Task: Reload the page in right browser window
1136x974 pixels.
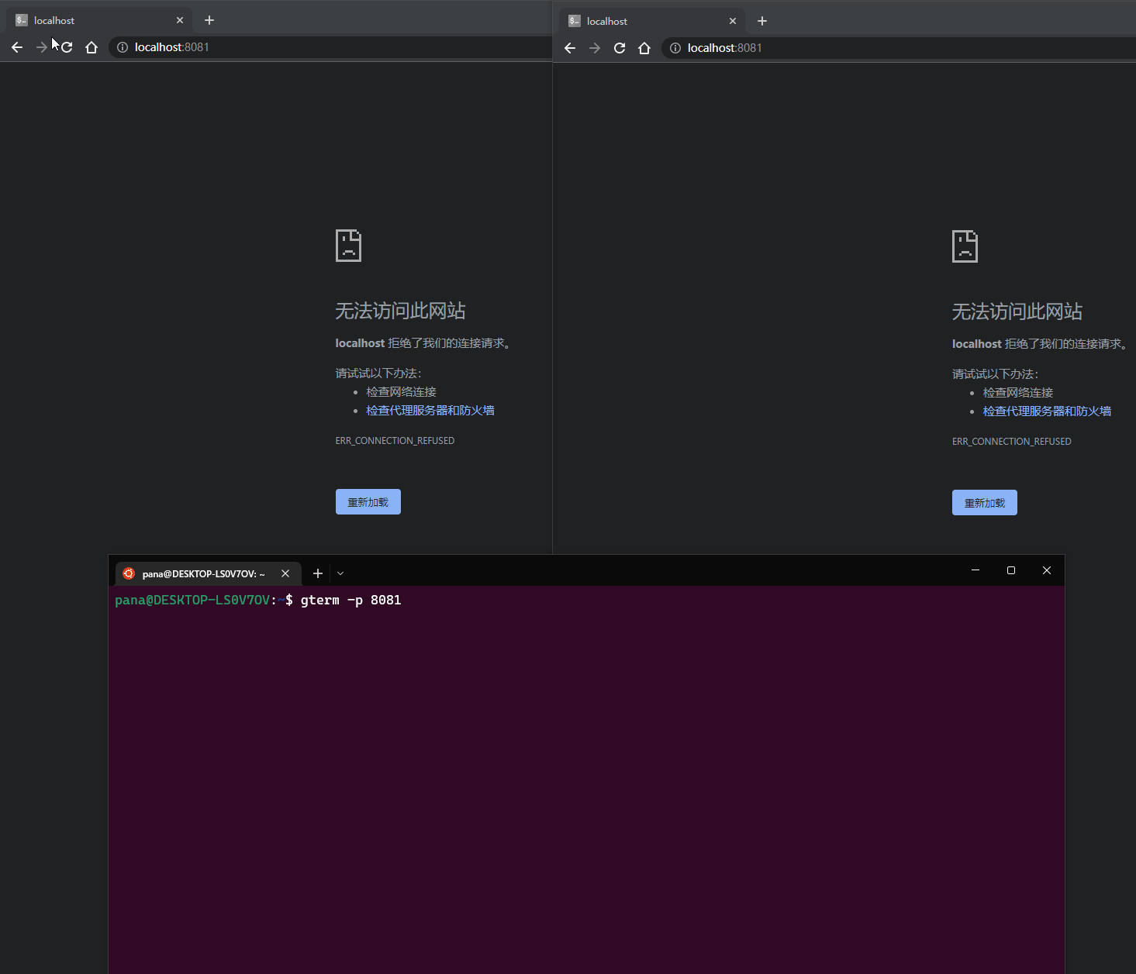Action: click(x=620, y=48)
